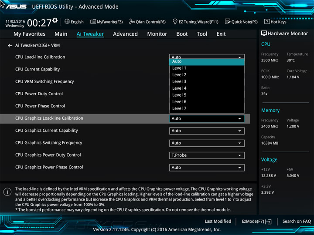The height and width of the screenshot is (235, 314).
Task: Click the ASUS logo
Action: click(x=16, y=7)
